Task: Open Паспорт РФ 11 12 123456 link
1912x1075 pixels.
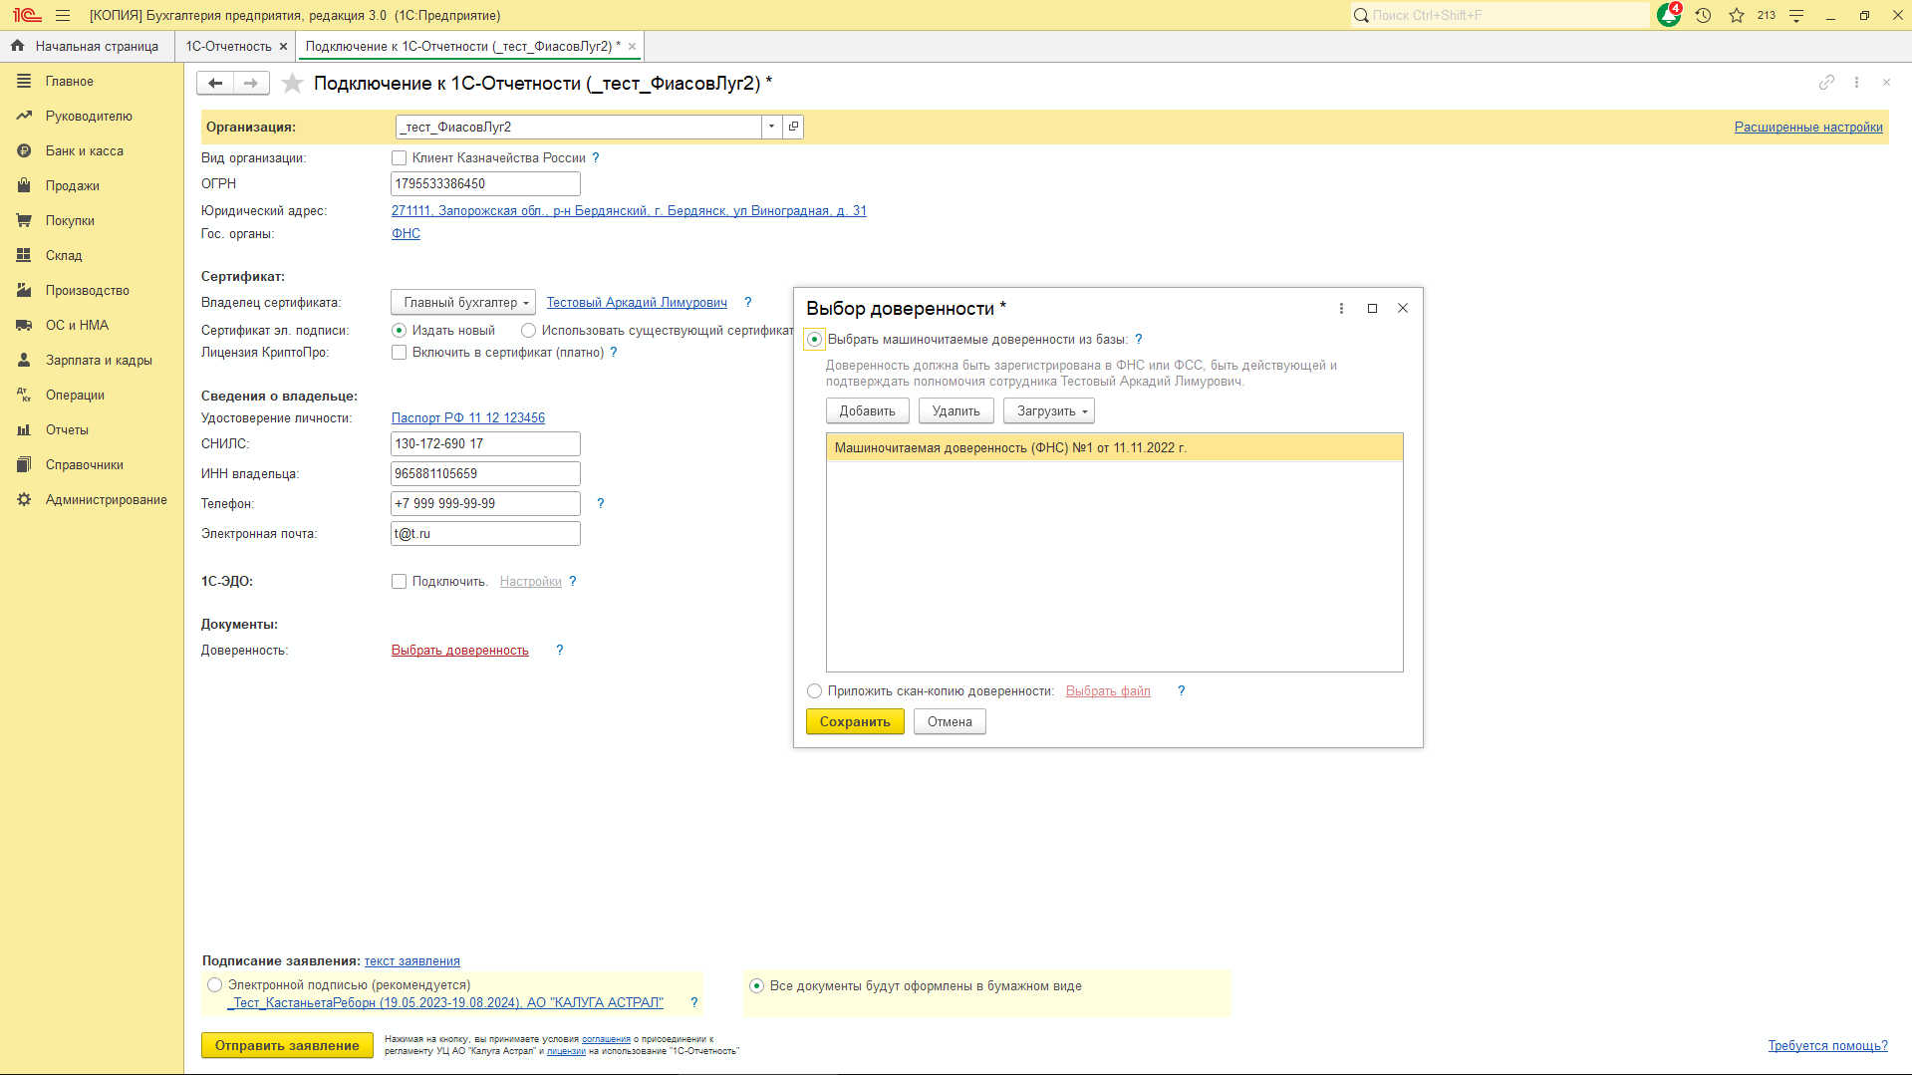Action: click(468, 417)
